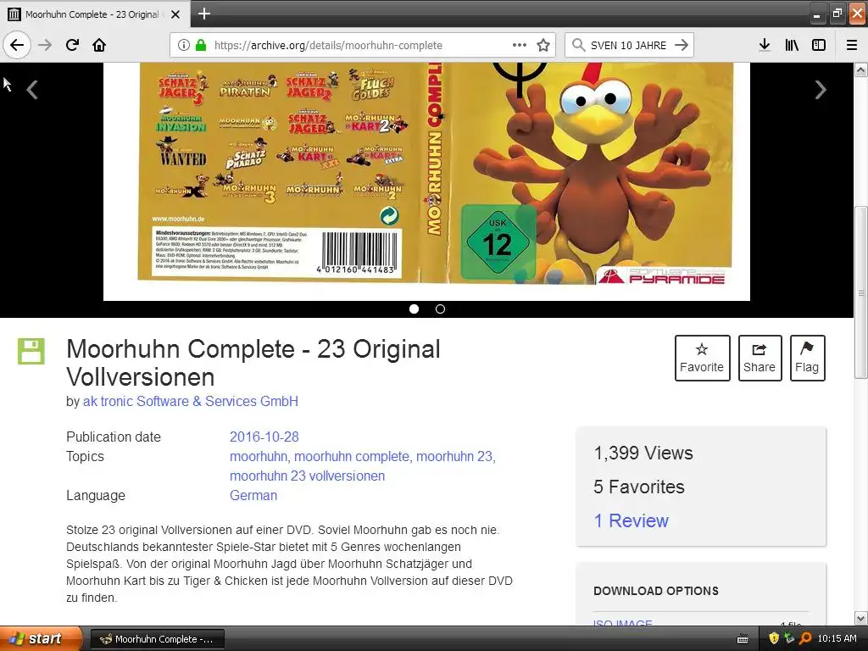Open the 1 Review link
Viewport: 868px width, 651px height.
[631, 521]
